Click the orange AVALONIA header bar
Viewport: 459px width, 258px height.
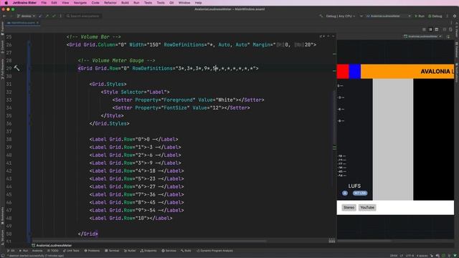[x=407, y=72]
